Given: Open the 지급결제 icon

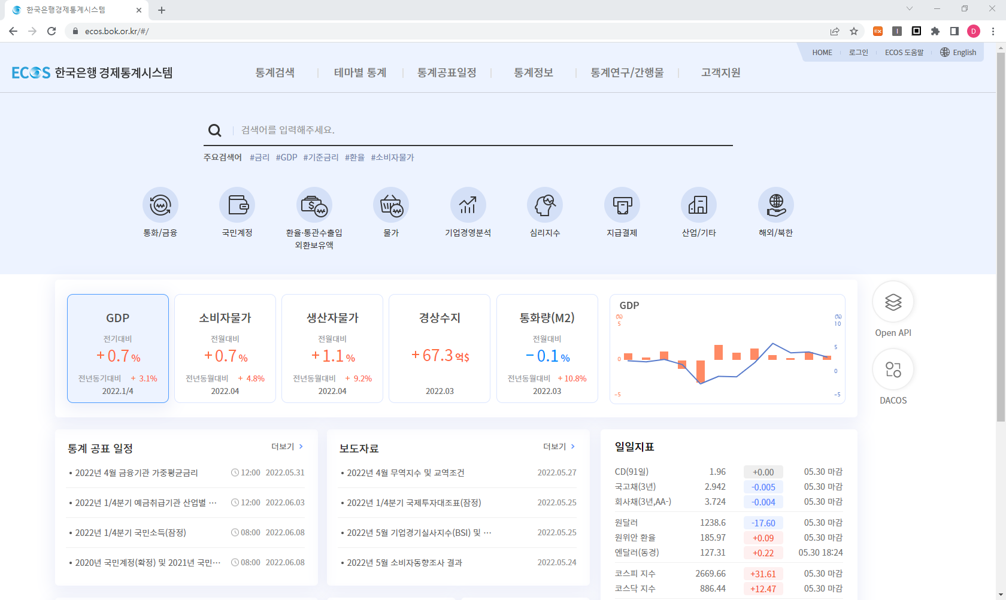Looking at the screenshot, I should click(x=622, y=205).
